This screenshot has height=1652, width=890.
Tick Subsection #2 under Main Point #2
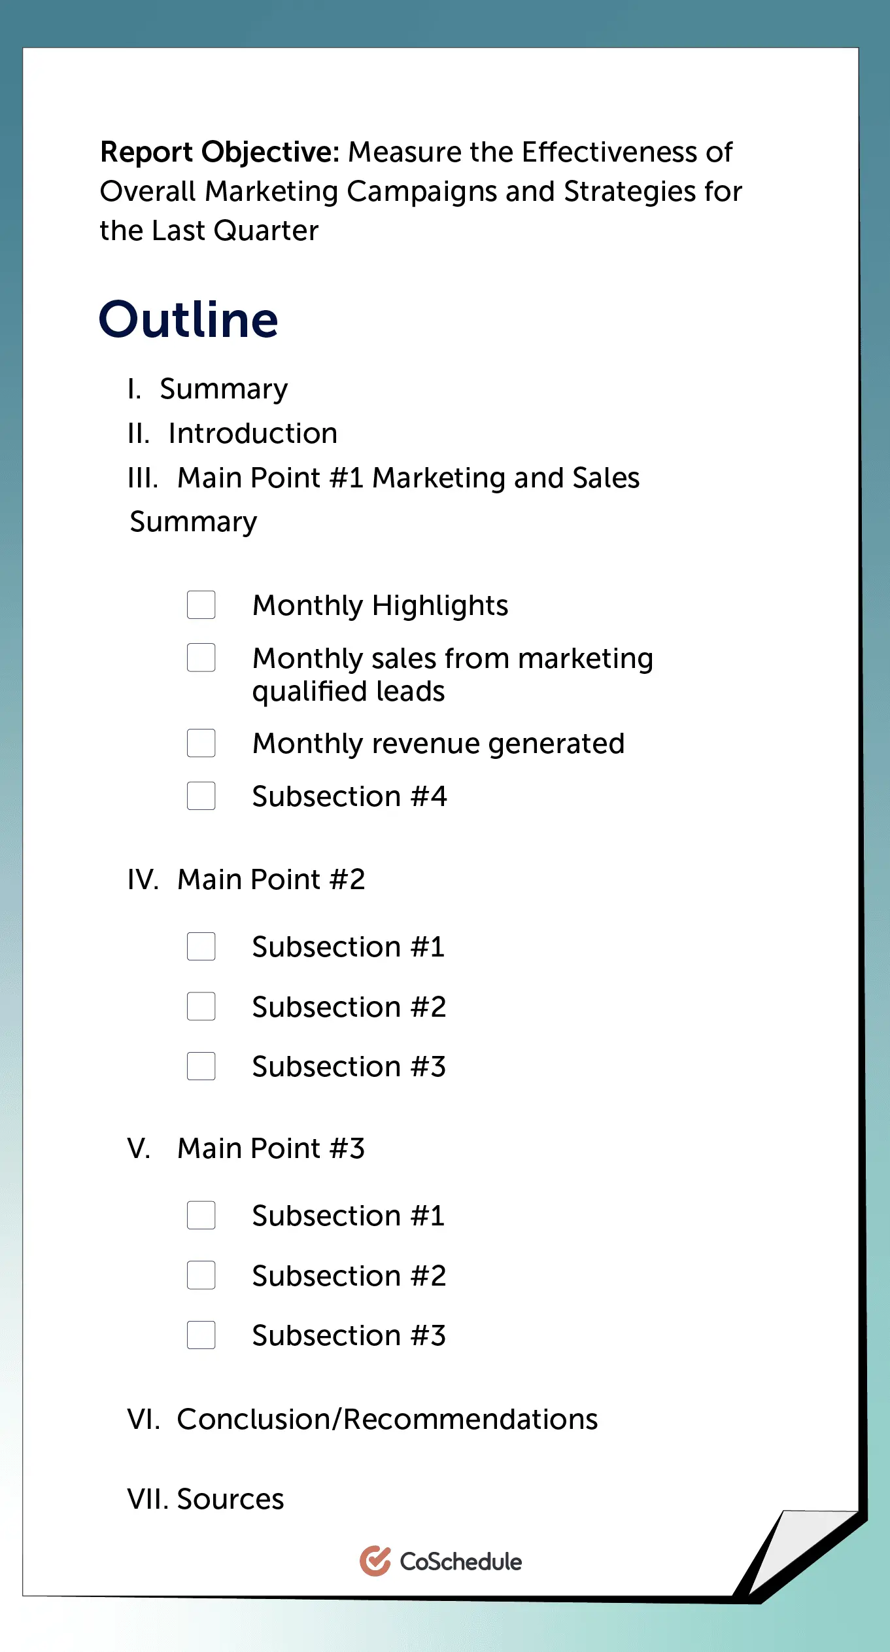tap(201, 1006)
